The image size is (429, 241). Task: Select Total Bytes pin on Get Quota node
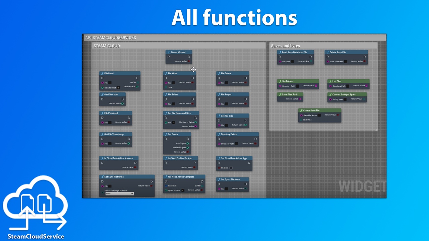click(188, 143)
